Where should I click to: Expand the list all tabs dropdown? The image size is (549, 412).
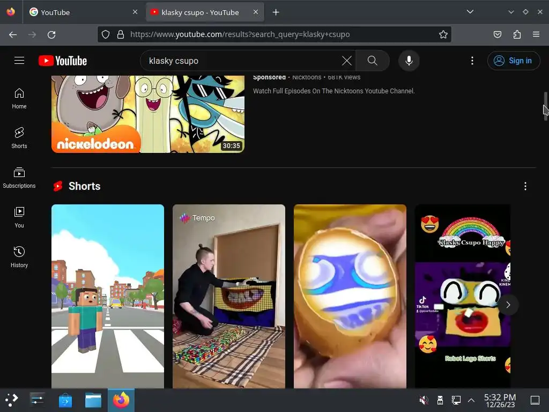[470, 12]
